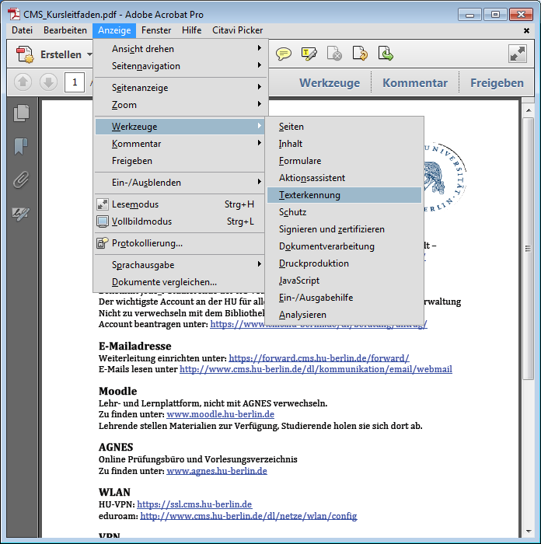
Task: Select Texterkennung from Werkzeuge submenu
Action: click(x=309, y=195)
